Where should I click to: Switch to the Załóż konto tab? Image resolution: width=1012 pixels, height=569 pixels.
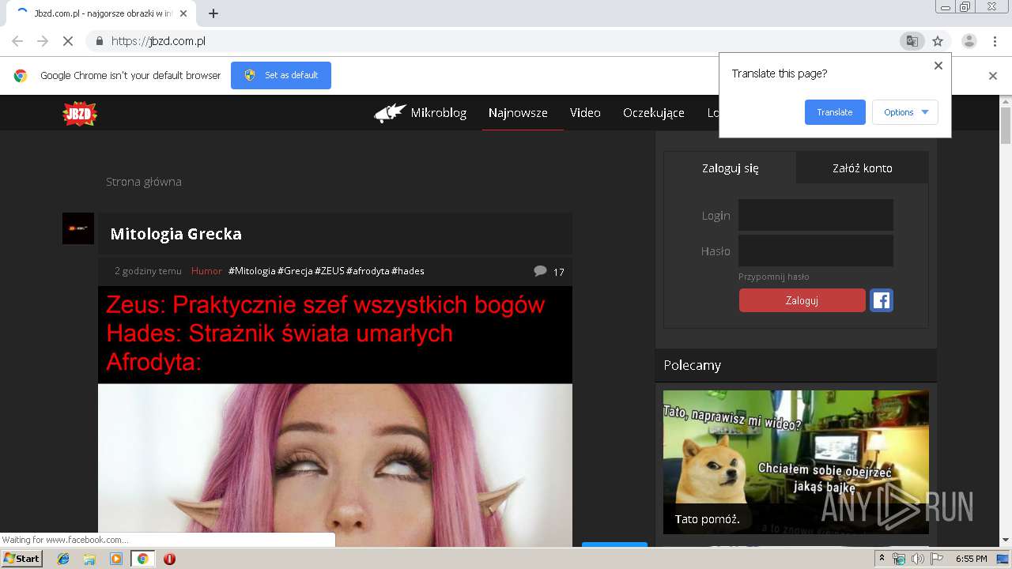pyautogui.click(x=862, y=168)
